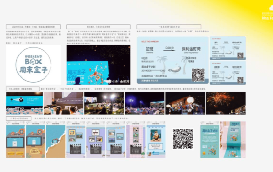This screenshot has width=273, height=172.
Task: Open the night stage photo with 周末盒子计划 screen
Action: [x=98, y=65]
